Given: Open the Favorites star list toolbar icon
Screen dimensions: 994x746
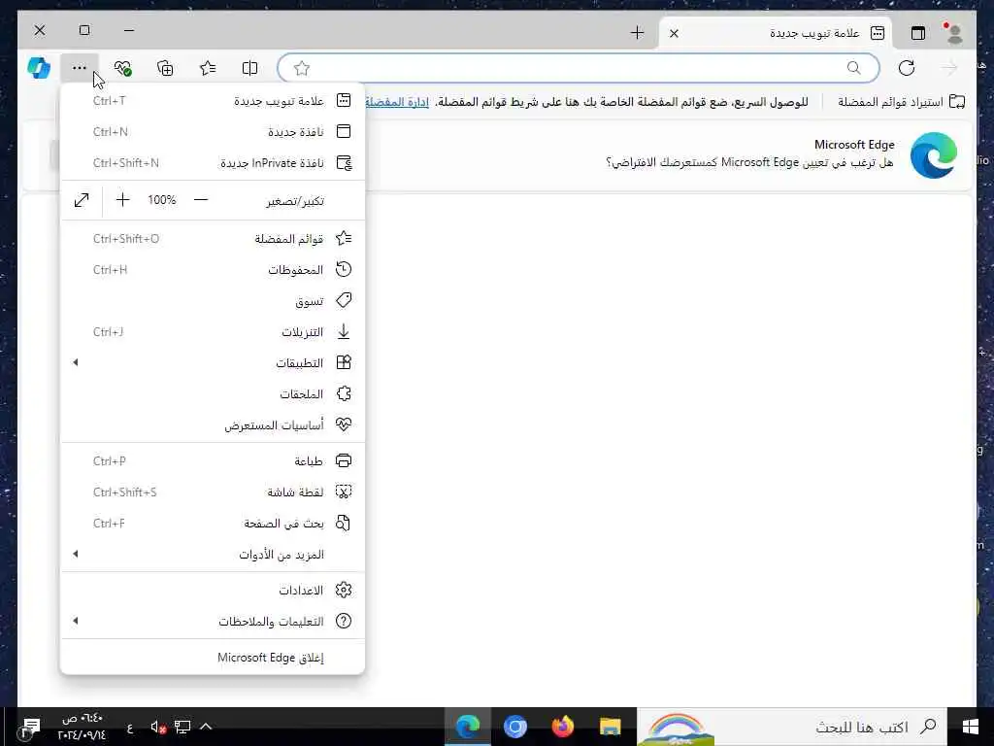Looking at the screenshot, I should (x=208, y=68).
